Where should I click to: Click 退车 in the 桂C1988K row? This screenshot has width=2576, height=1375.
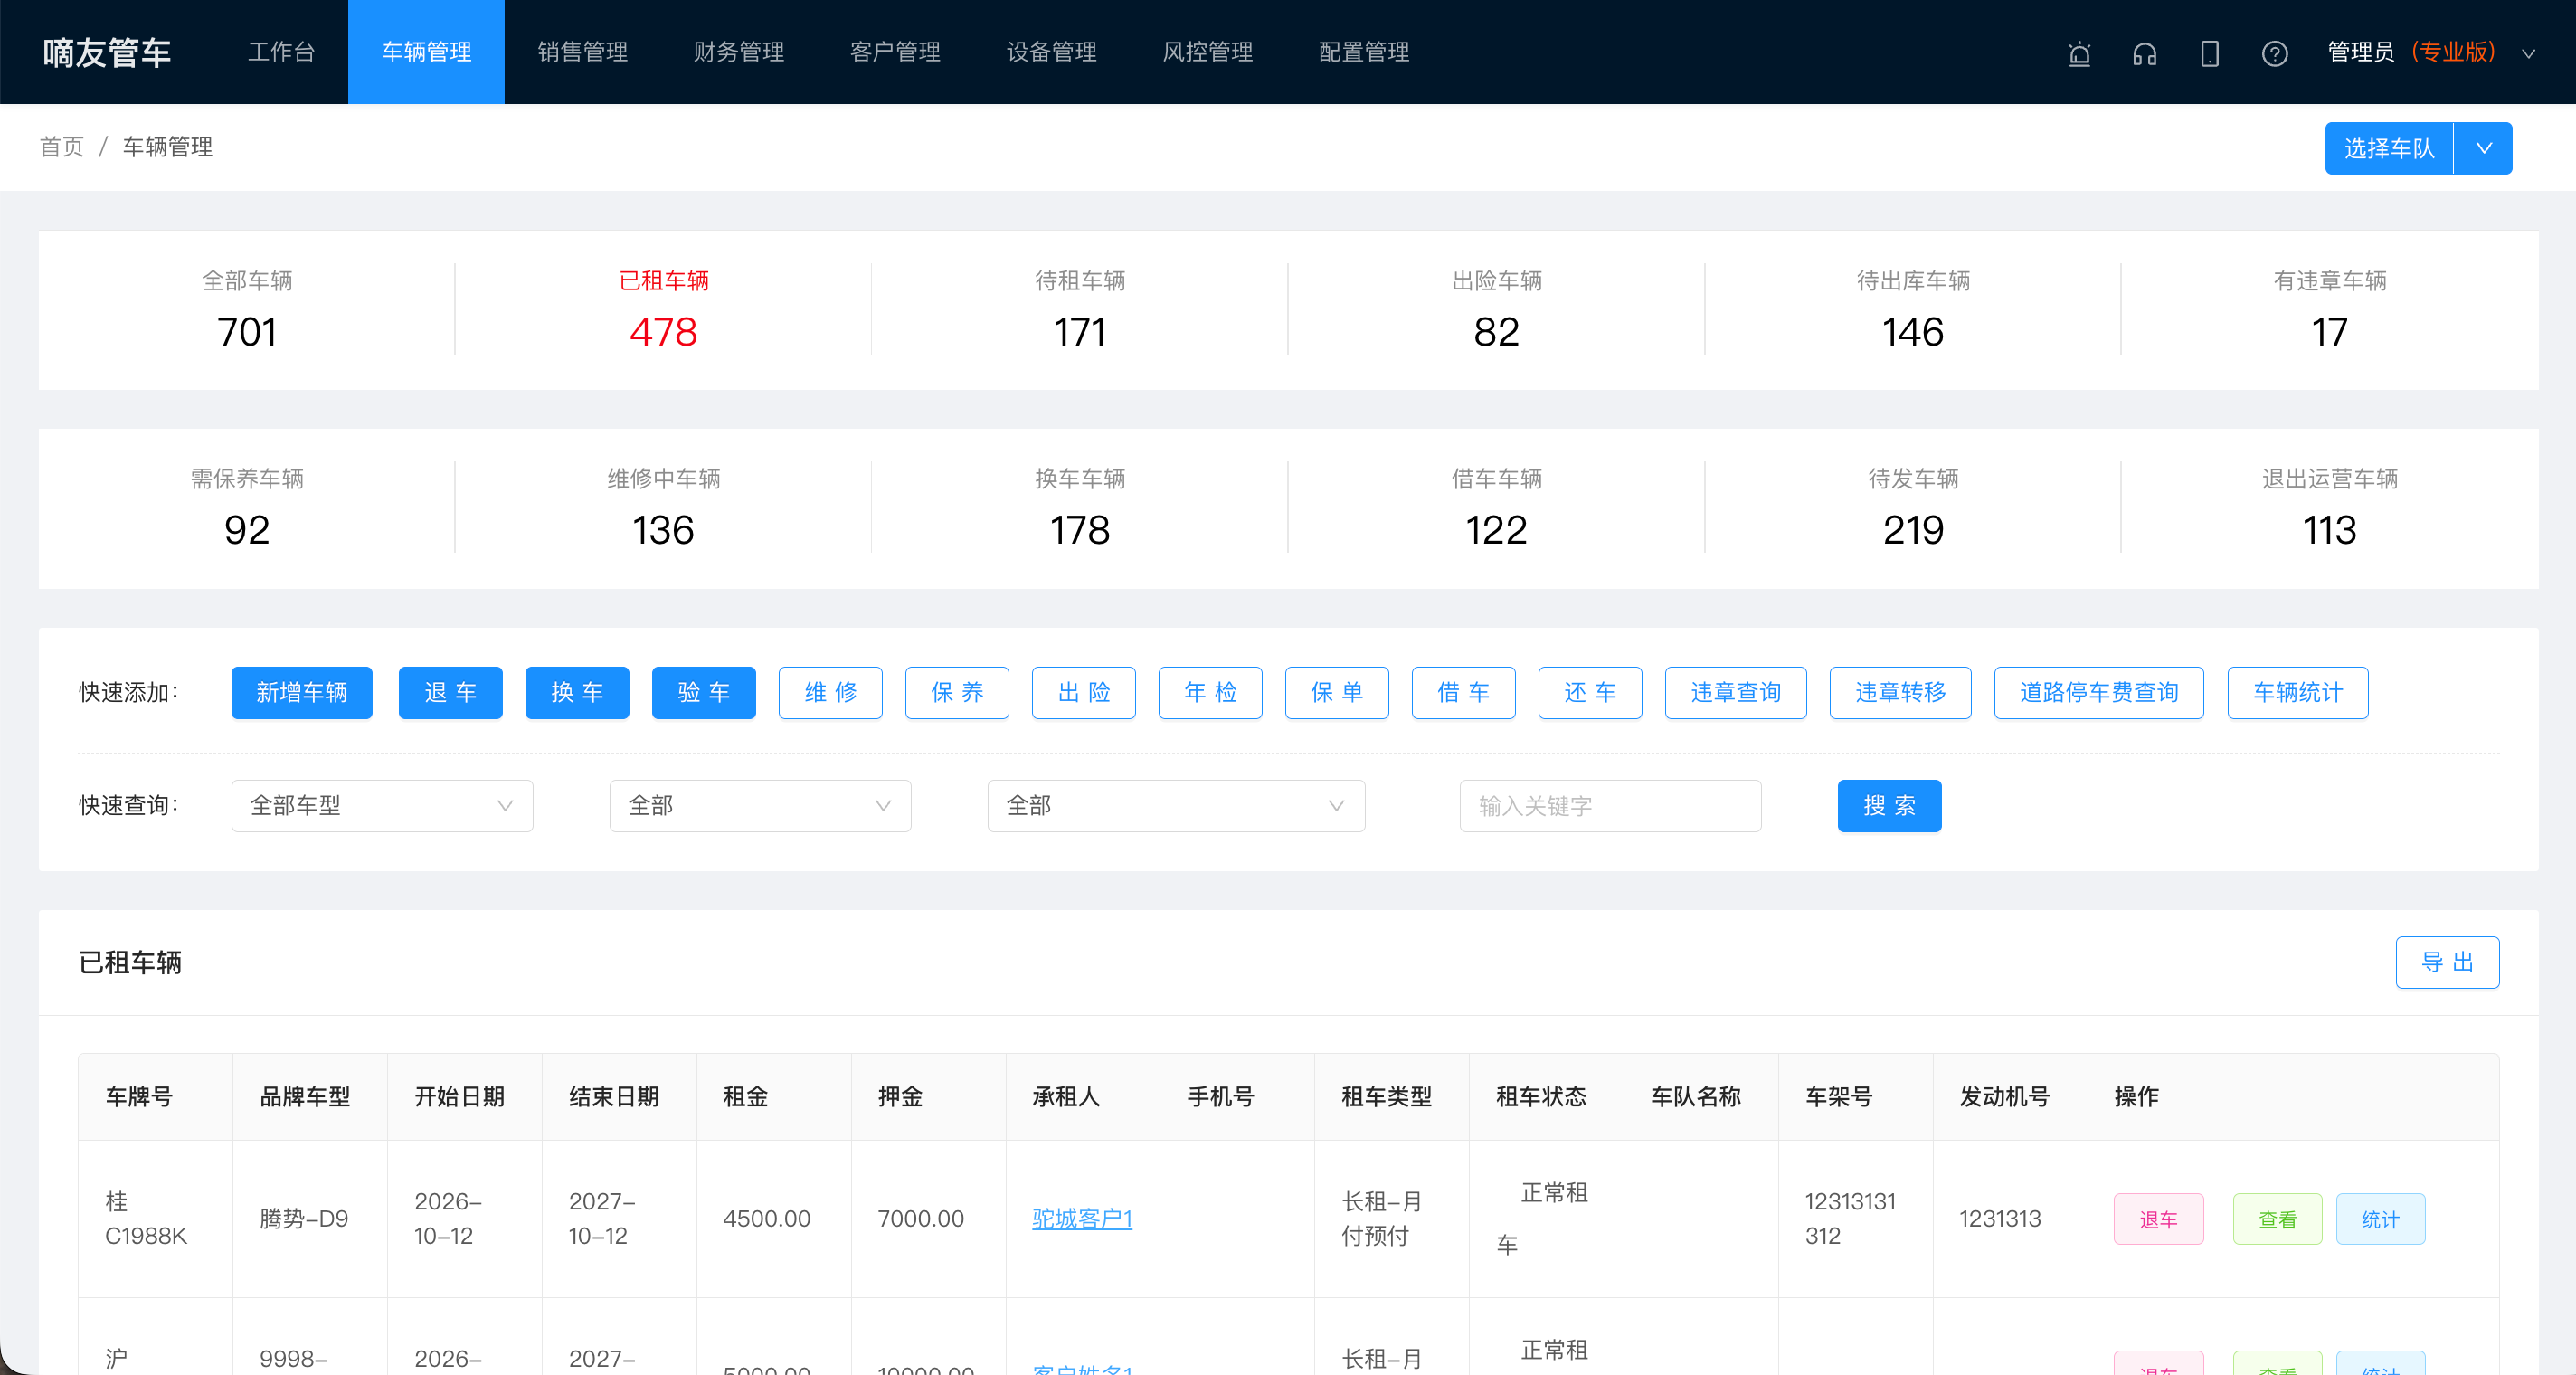click(2158, 1218)
